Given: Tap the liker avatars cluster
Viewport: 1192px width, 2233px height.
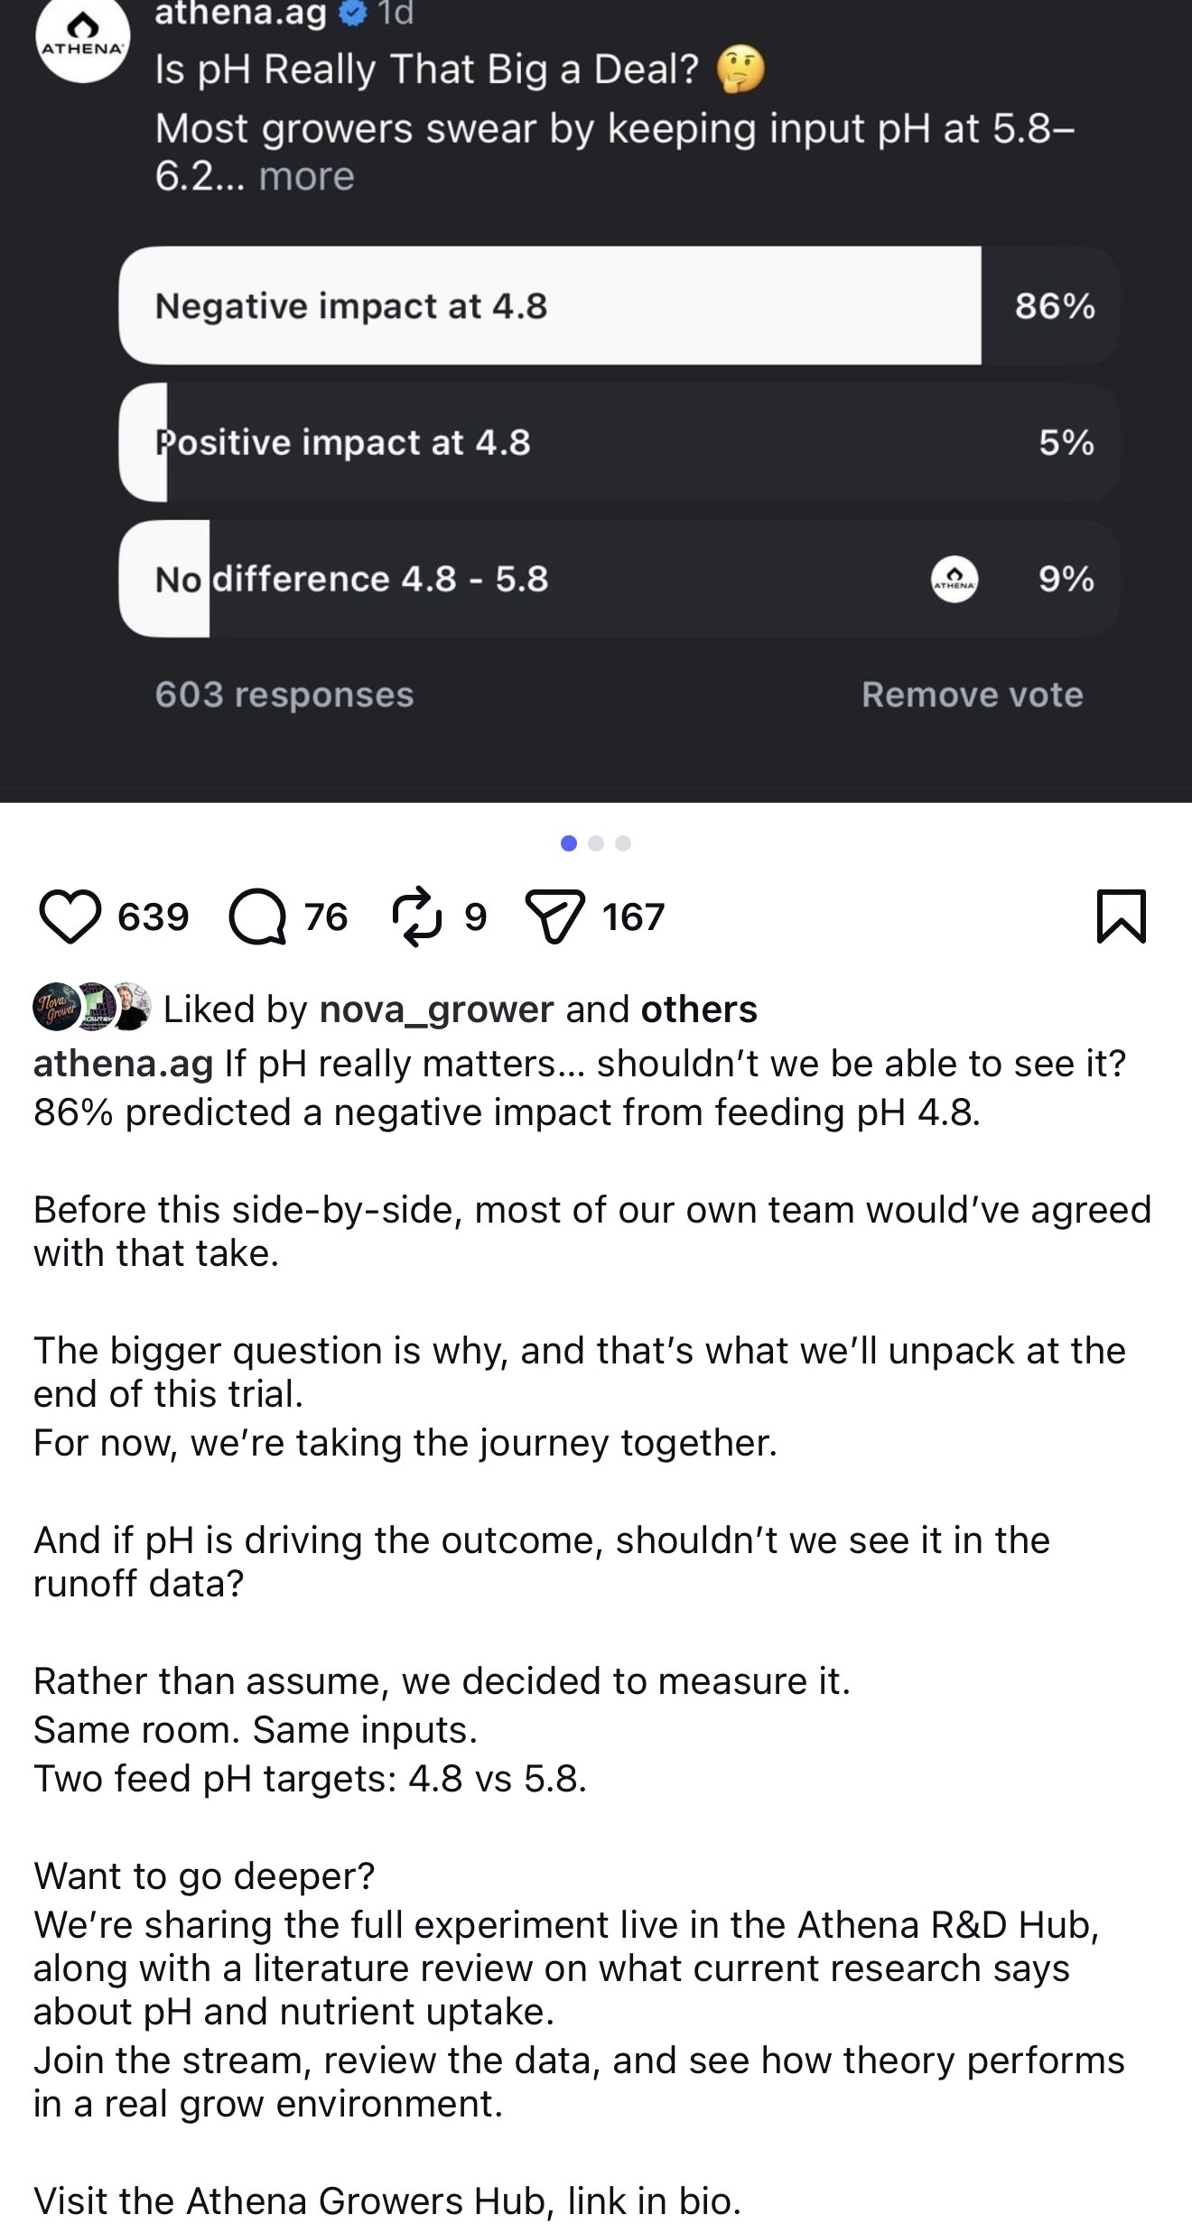Looking at the screenshot, I should tap(90, 1007).
